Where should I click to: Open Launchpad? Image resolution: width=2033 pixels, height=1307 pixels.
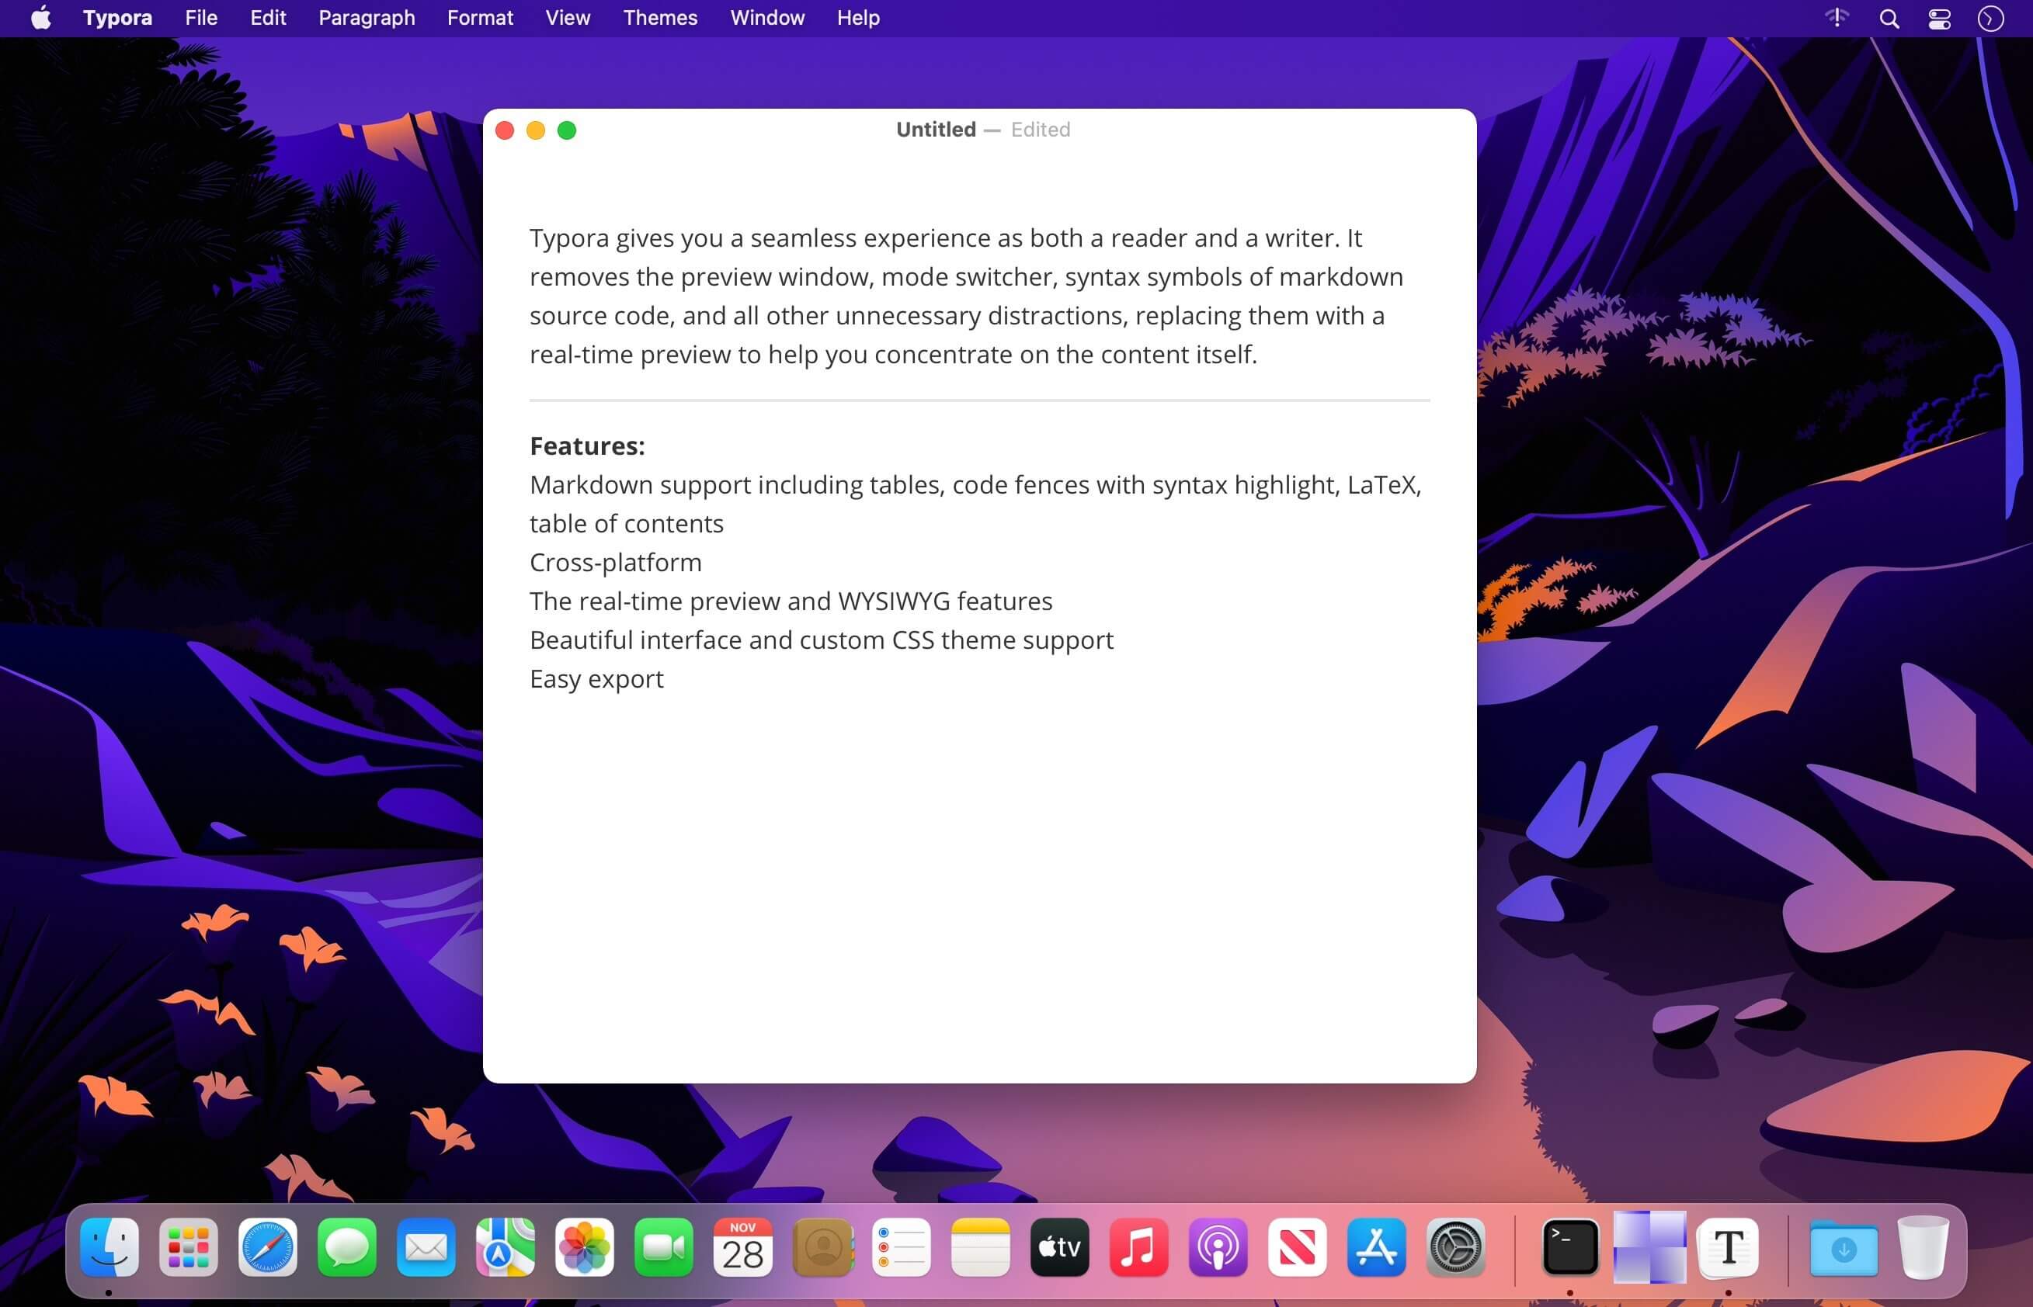click(x=190, y=1247)
